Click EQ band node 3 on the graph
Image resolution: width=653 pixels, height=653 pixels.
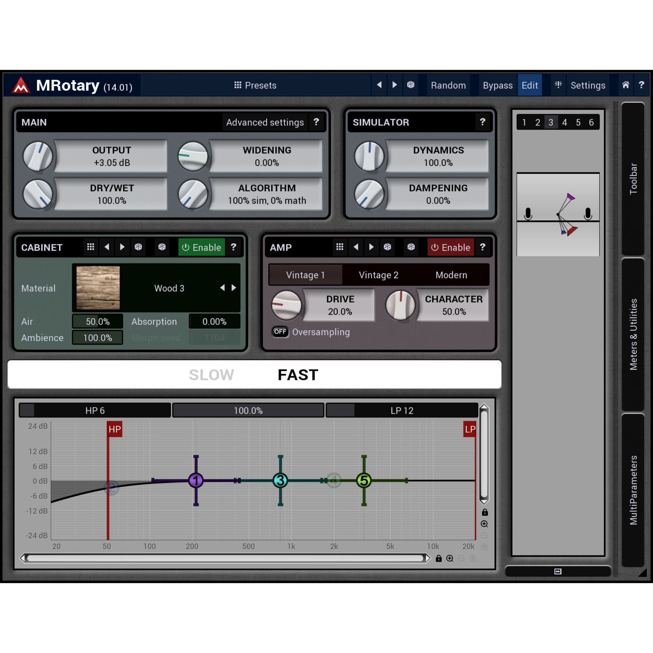tap(280, 480)
